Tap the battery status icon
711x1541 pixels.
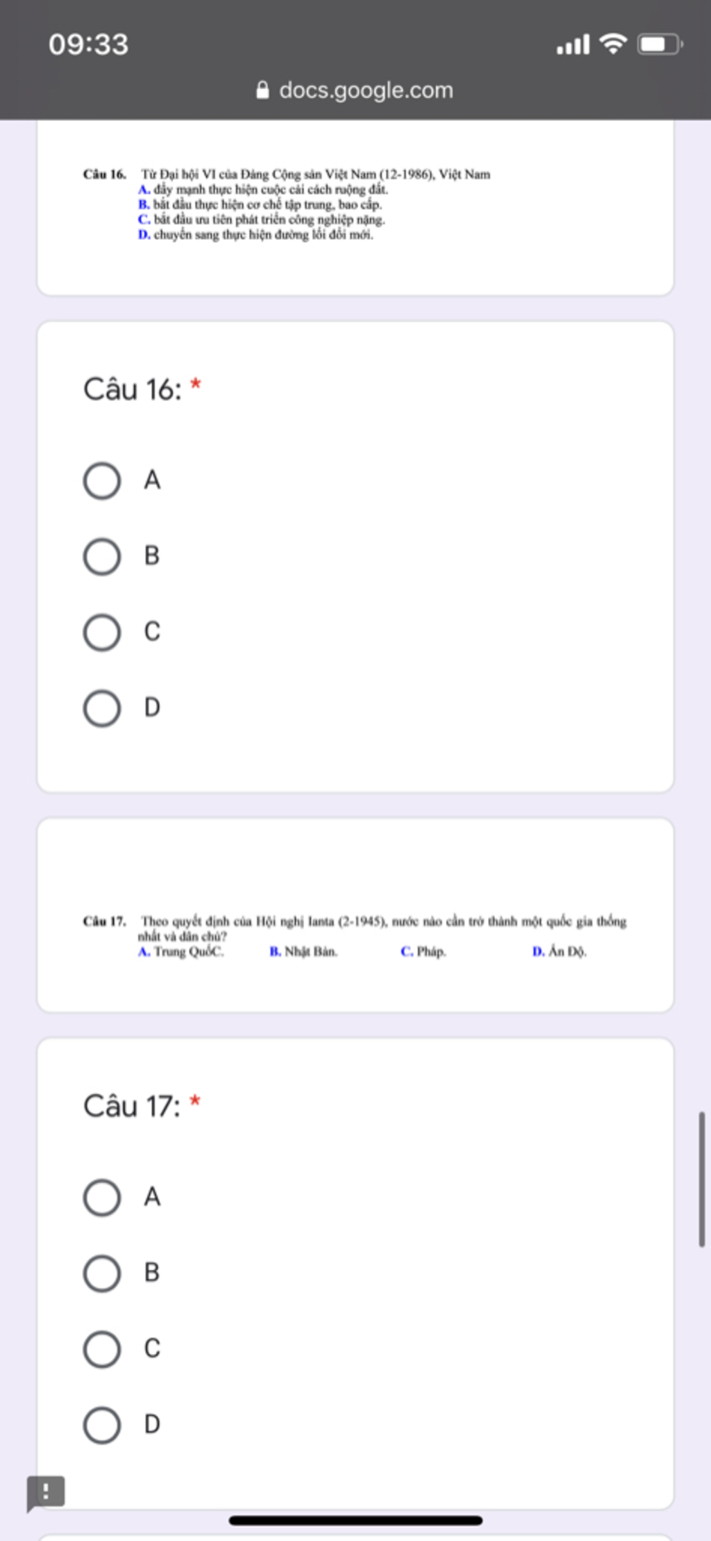pyautogui.click(x=660, y=44)
